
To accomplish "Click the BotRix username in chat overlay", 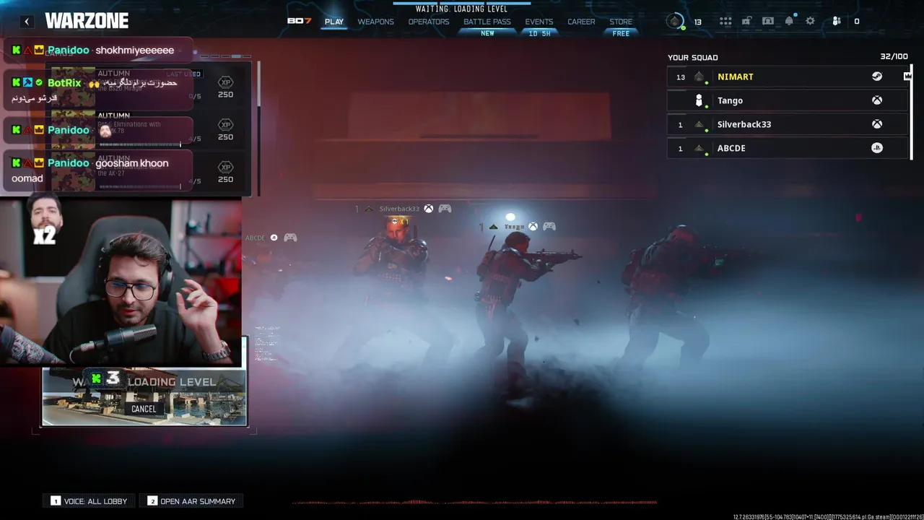I will tap(64, 83).
